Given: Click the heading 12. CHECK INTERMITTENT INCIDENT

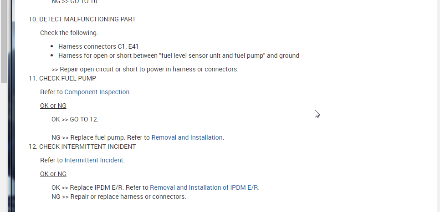Looking at the screenshot, I should click(82, 146).
